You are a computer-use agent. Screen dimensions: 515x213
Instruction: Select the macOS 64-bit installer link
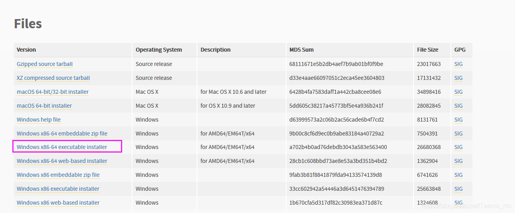(44, 106)
